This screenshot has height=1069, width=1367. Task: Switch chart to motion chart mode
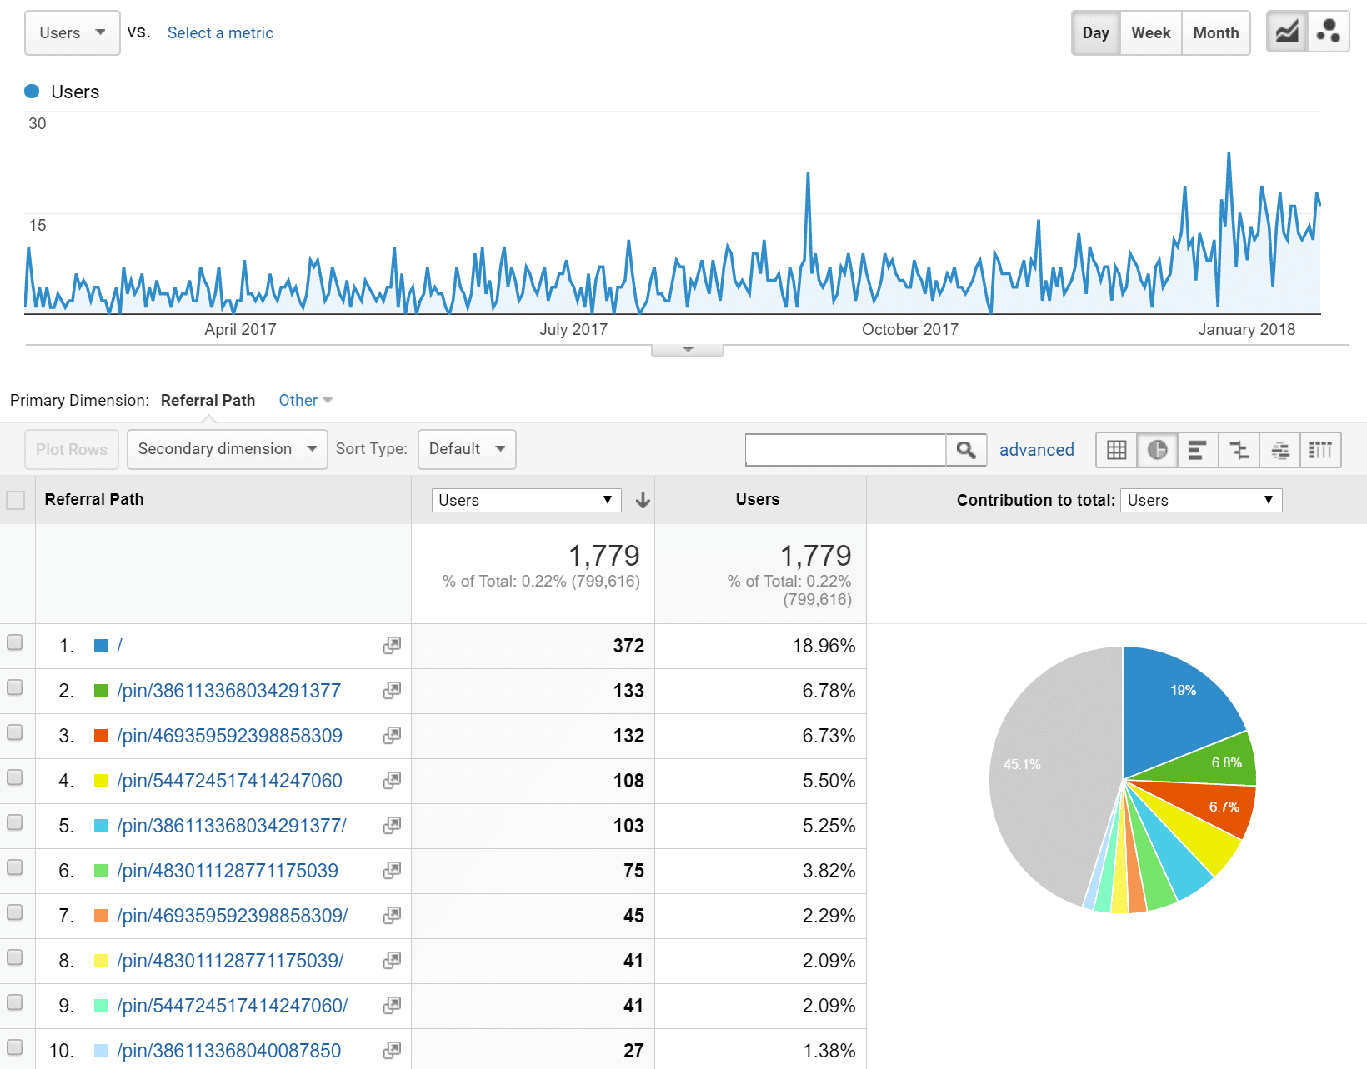tap(1329, 32)
